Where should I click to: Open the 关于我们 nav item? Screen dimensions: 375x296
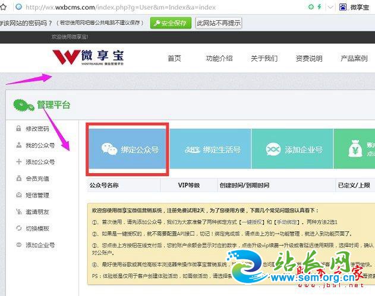coord(264,58)
